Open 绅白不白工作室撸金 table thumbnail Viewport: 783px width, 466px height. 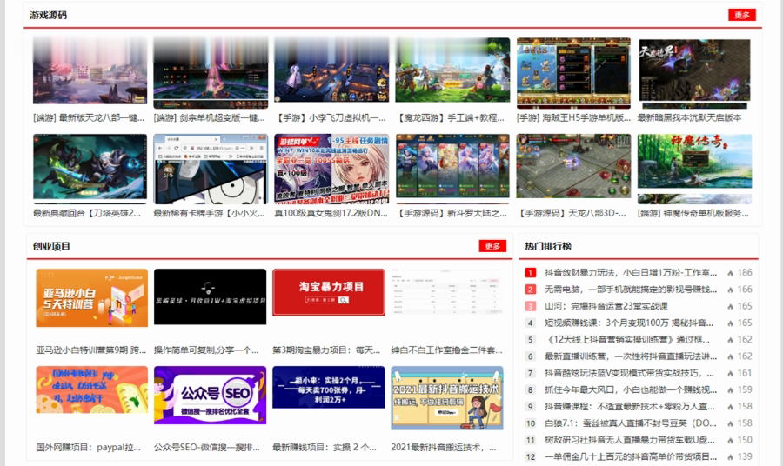(x=447, y=292)
